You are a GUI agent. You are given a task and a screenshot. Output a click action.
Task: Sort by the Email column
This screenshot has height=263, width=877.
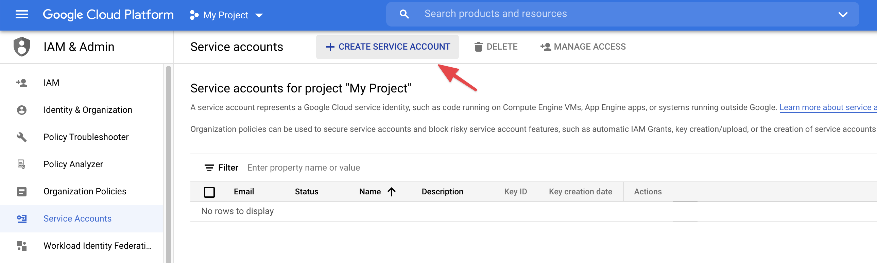point(244,192)
